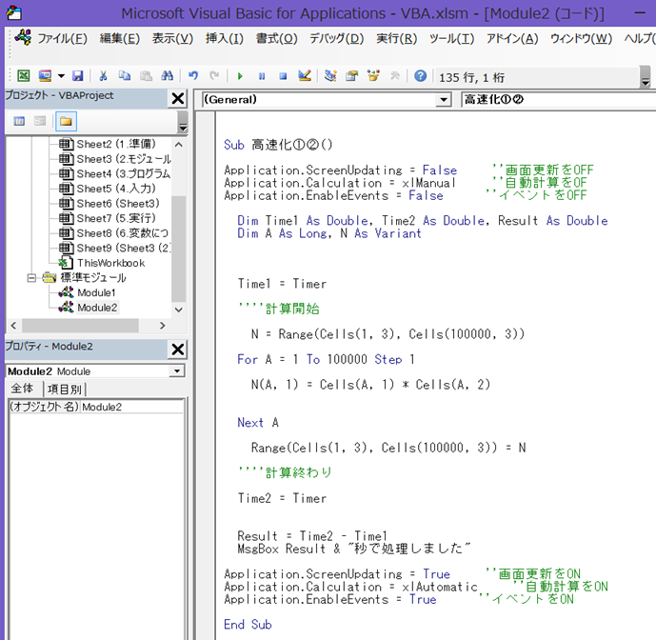Screen dimensions: 656x640
Task: Run the macro with the play icon
Action: click(240, 76)
